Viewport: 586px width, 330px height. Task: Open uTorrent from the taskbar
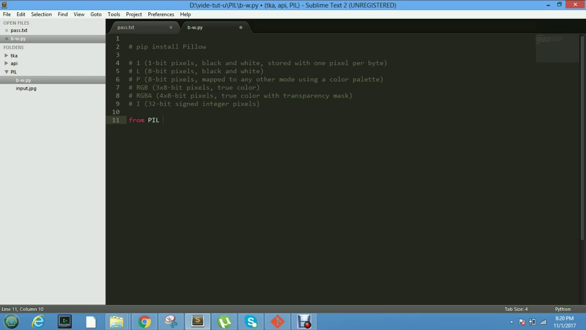coord(224,322)
